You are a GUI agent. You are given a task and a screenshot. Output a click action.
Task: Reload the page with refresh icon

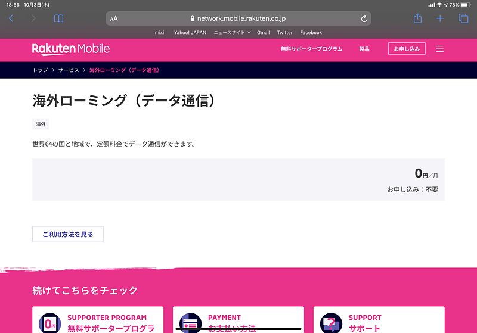click(364, 18)
